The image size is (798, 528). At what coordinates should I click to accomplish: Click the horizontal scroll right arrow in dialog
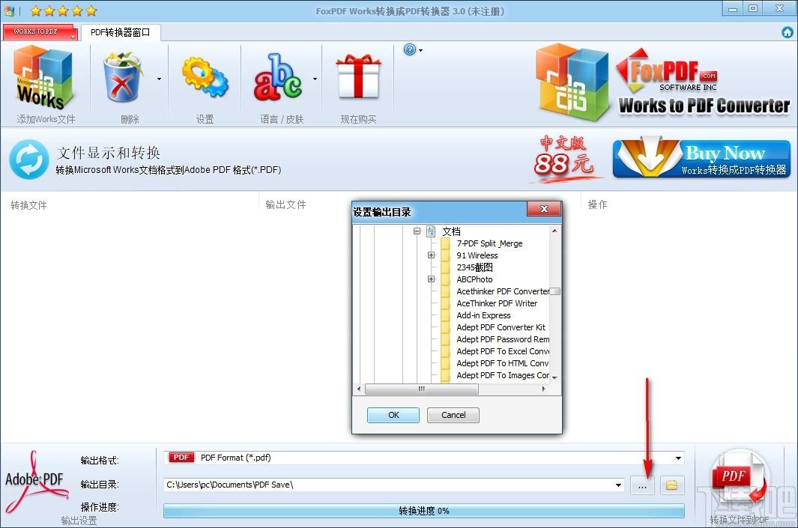(x=543, y=389)
